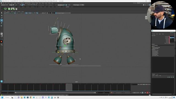Click the first layer arrow icon in Channel Box
The image size is (176, 99).
[168, 77]
